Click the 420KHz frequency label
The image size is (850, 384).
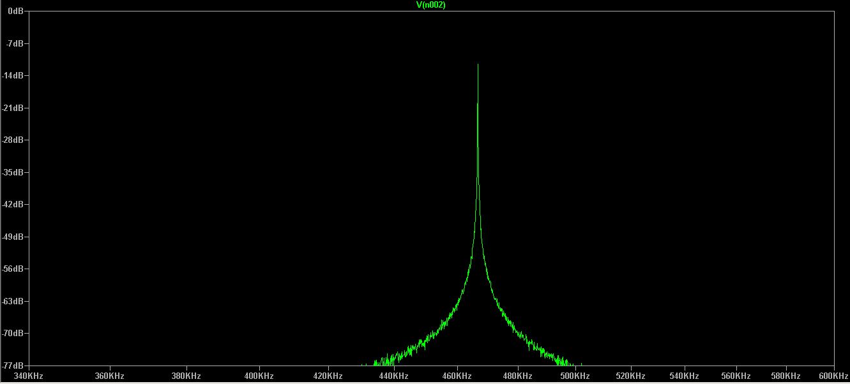tap(328, 376)
